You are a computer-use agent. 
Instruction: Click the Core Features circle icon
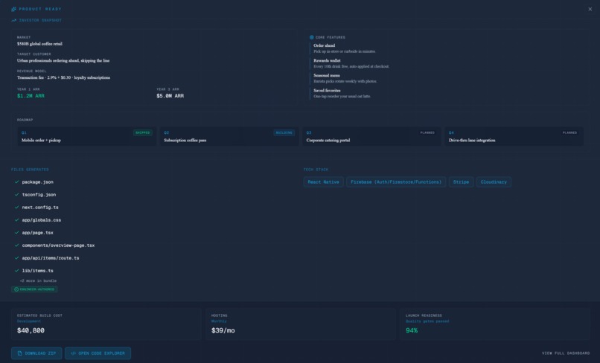point(311,37)
